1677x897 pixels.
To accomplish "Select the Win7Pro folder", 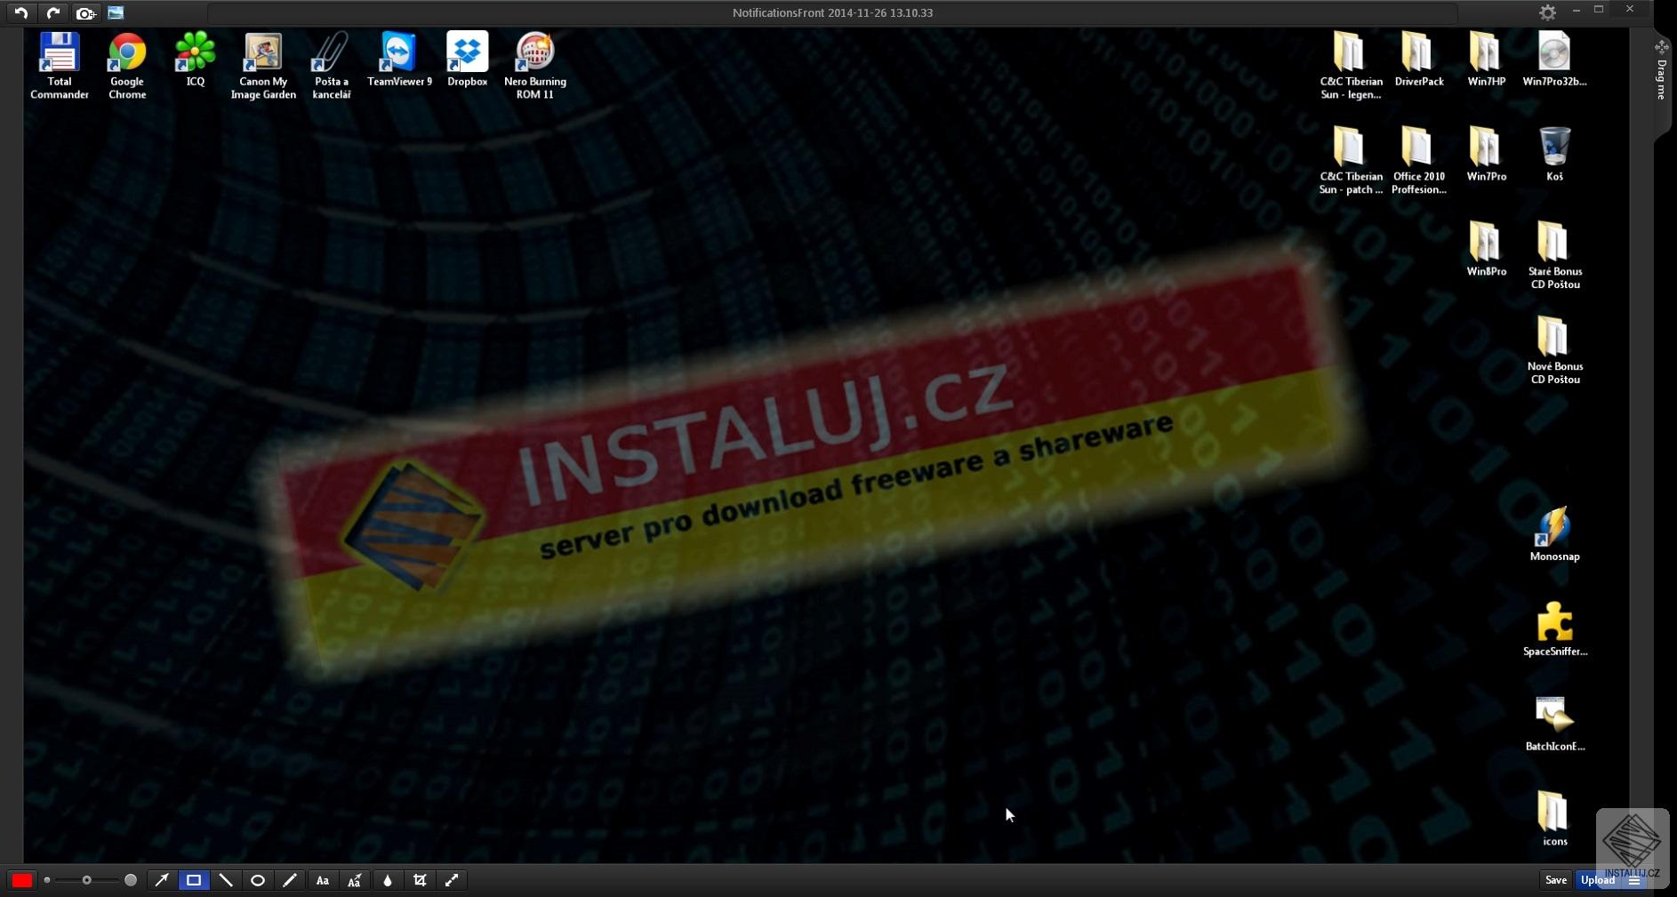I will 1487,155.
